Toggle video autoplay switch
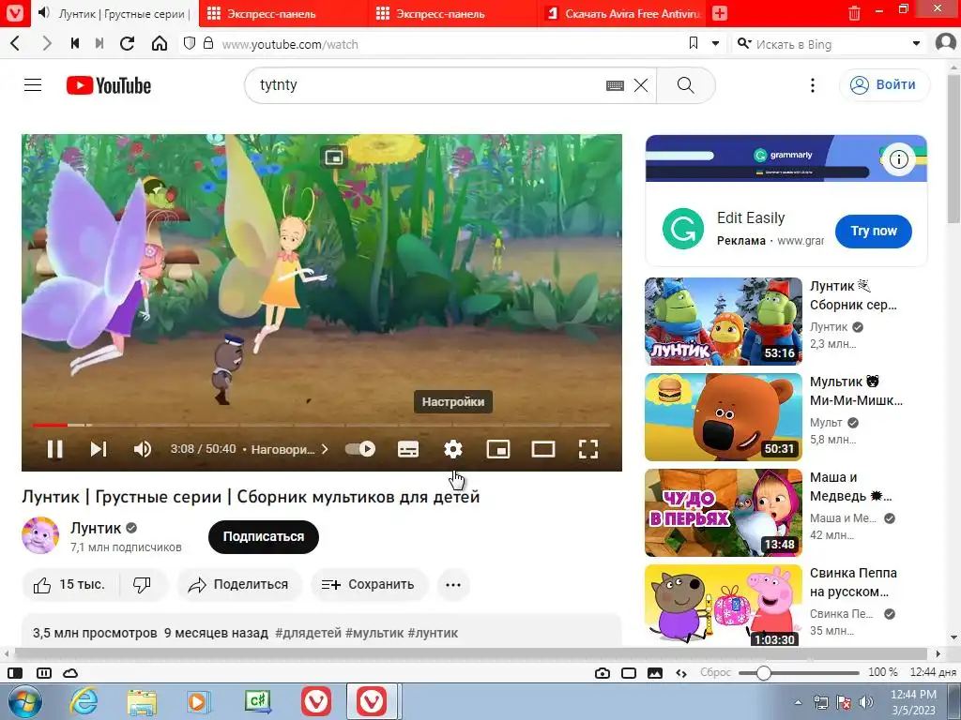Viewport: 961px width, 720px height. coord(360,449)
